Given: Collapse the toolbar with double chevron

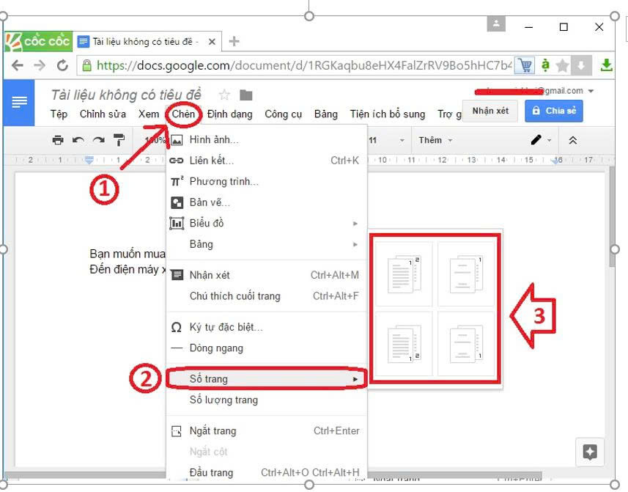Looking at the screenshot, I should click(573, 140).
